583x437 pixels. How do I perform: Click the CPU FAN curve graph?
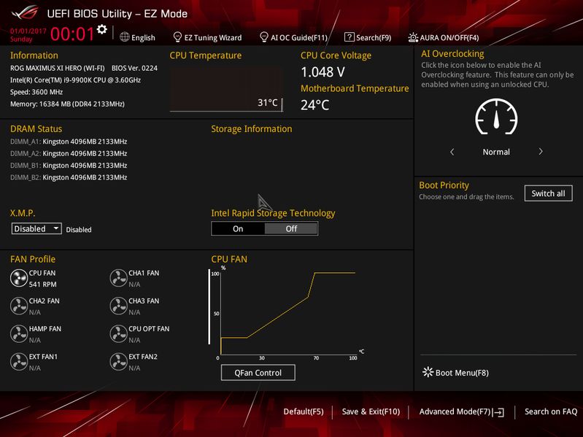point(288,312)
